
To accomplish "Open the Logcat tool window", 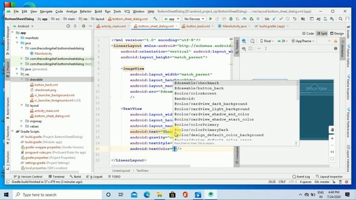I will (x=95, y=177).
